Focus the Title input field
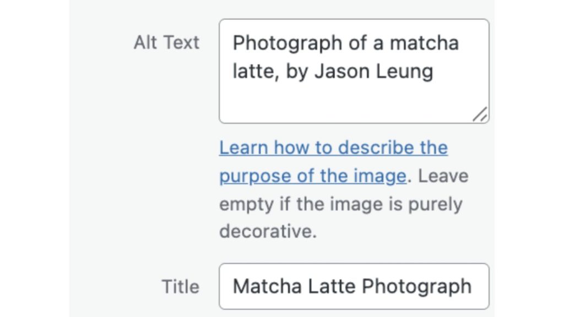The width and height of the screenshot is (564, 317). point(354,286)
